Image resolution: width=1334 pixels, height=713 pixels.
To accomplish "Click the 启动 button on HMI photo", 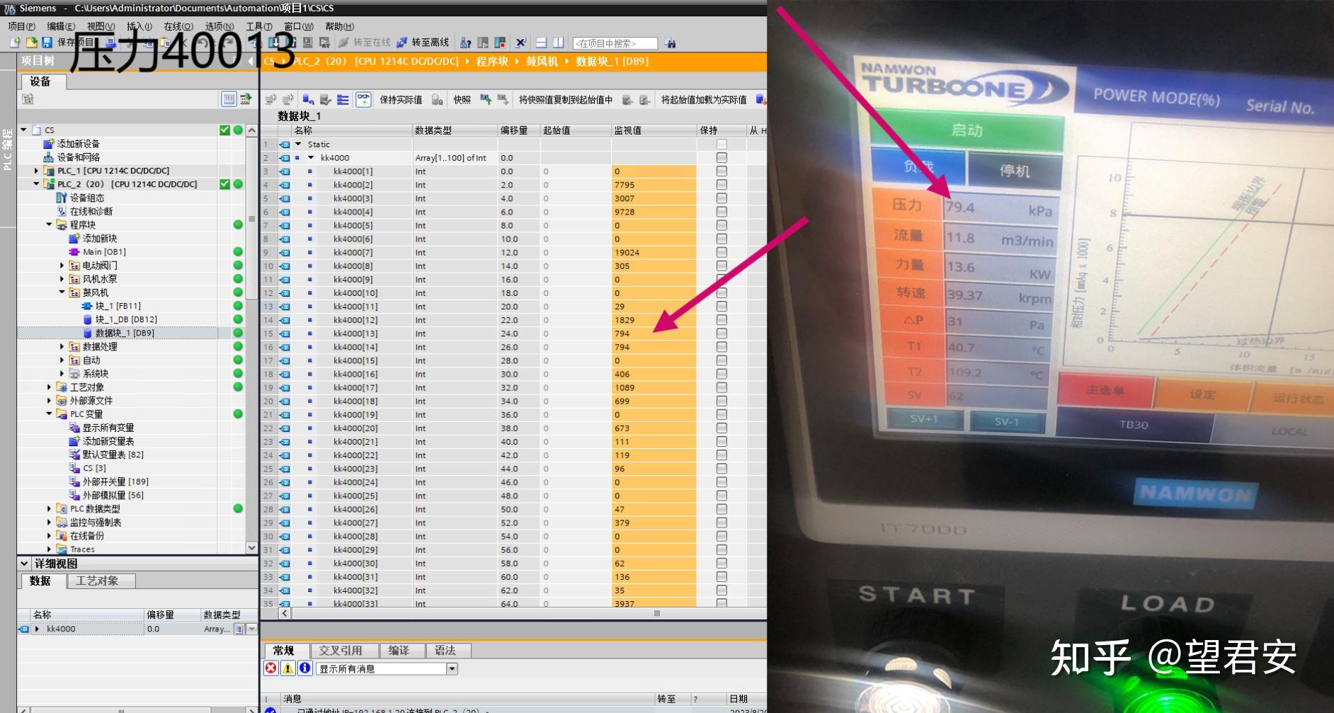I will click(967, 131).
